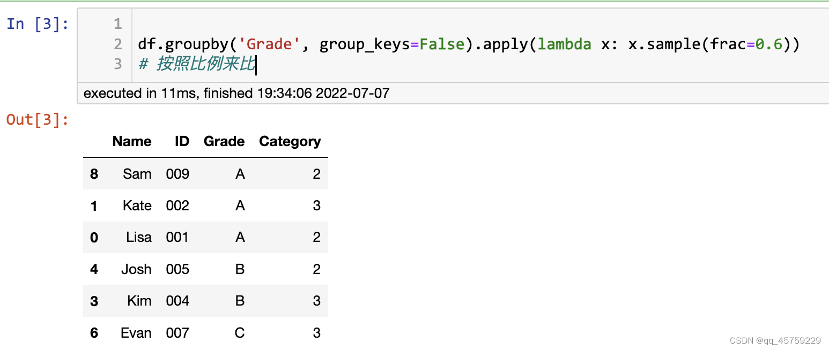Click the lambda keyword in code
Image resolution: width=829 pixels, height=350 pixels.
click(x=565, y=44)
